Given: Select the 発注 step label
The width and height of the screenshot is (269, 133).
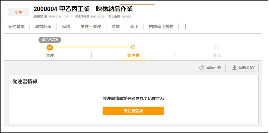Looking at the screenshot, I should pos(50,56).
